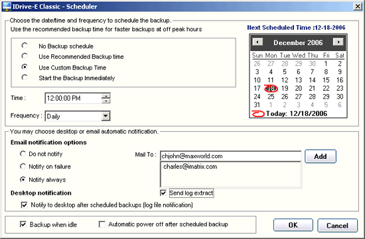Decrease time with down spinner arrow
Viewport: 365px width, 239px height.
106,101
